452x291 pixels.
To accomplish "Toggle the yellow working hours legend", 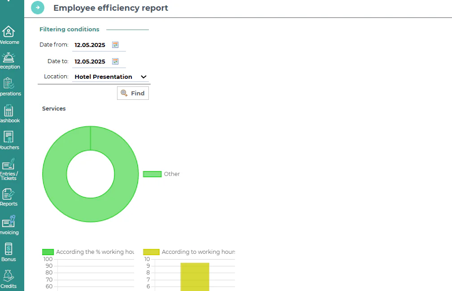I will pos(152,252).
